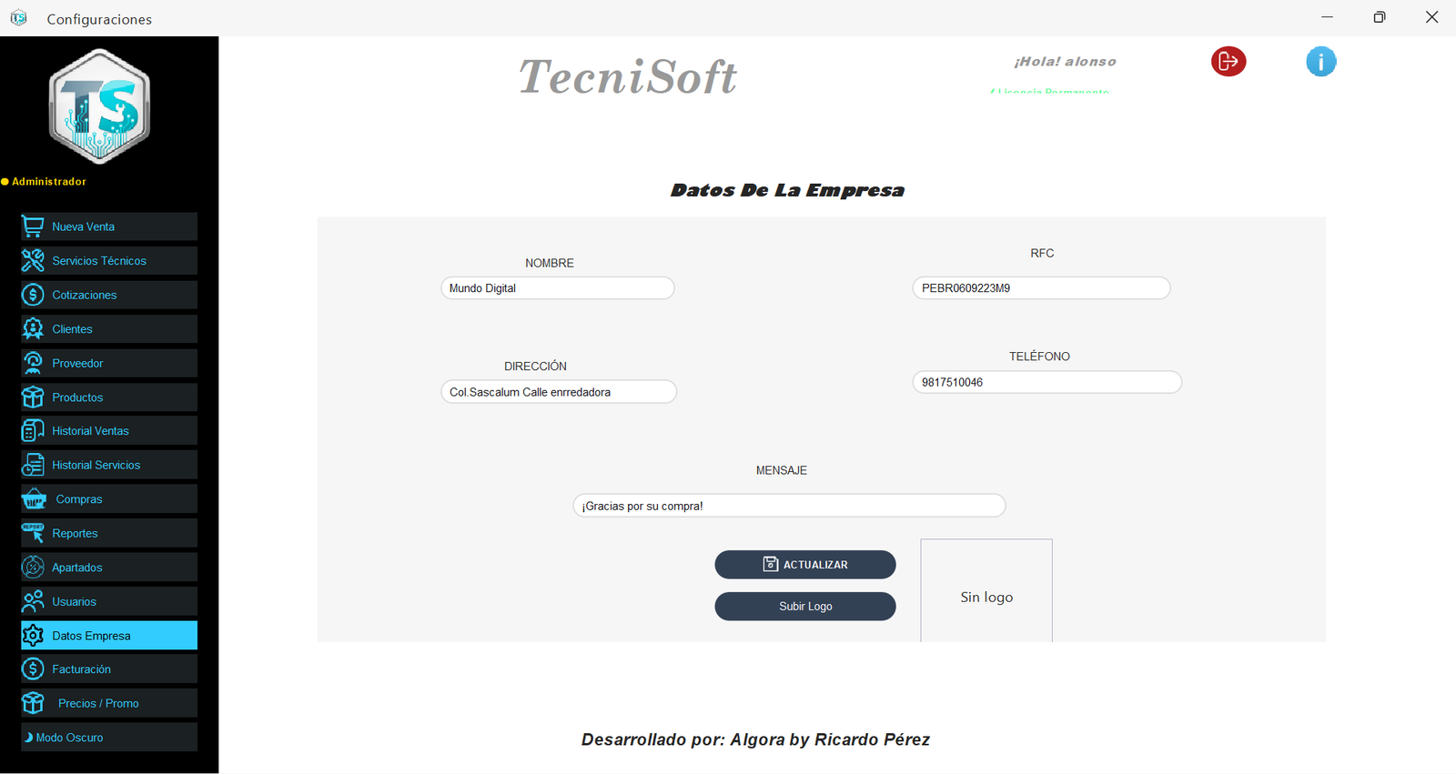Click the Compras basket icon

pos(34,498)
